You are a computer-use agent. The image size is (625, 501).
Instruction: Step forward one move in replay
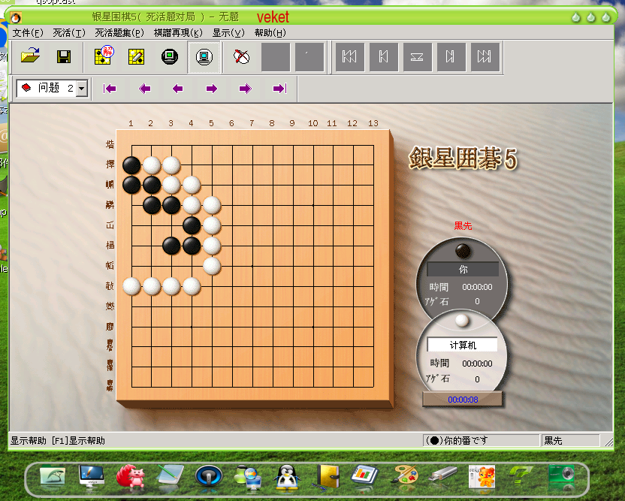(x=451, y=56)
